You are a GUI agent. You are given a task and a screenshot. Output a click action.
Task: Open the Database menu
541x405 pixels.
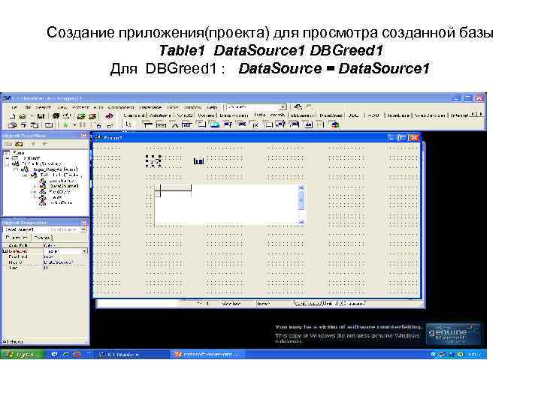pyautogui.click(x=150, y=107)
